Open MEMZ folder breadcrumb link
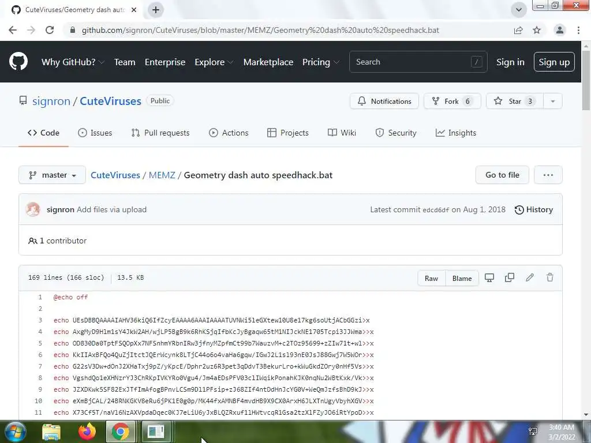 tap(162, 175)
